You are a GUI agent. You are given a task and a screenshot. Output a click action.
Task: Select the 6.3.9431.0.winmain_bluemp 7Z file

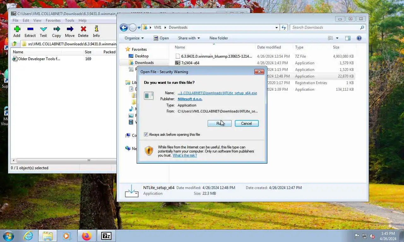[213, 56]
